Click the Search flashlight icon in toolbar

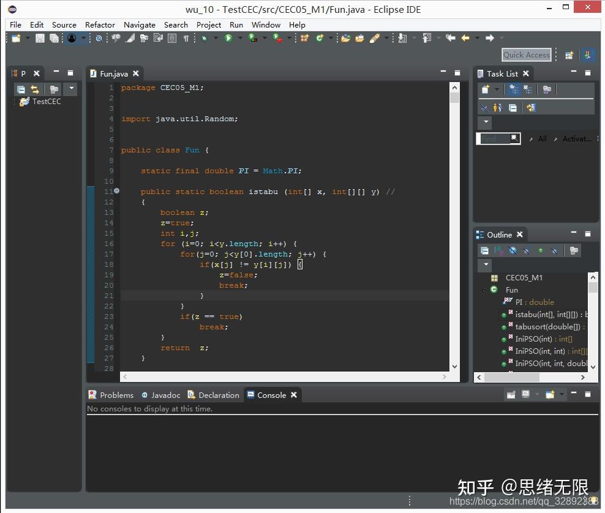click(x=374, y=38)
